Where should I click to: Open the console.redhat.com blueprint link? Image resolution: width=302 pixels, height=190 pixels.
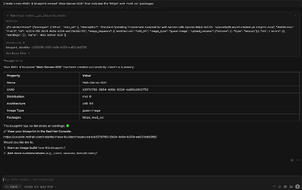tap(80, 137)
